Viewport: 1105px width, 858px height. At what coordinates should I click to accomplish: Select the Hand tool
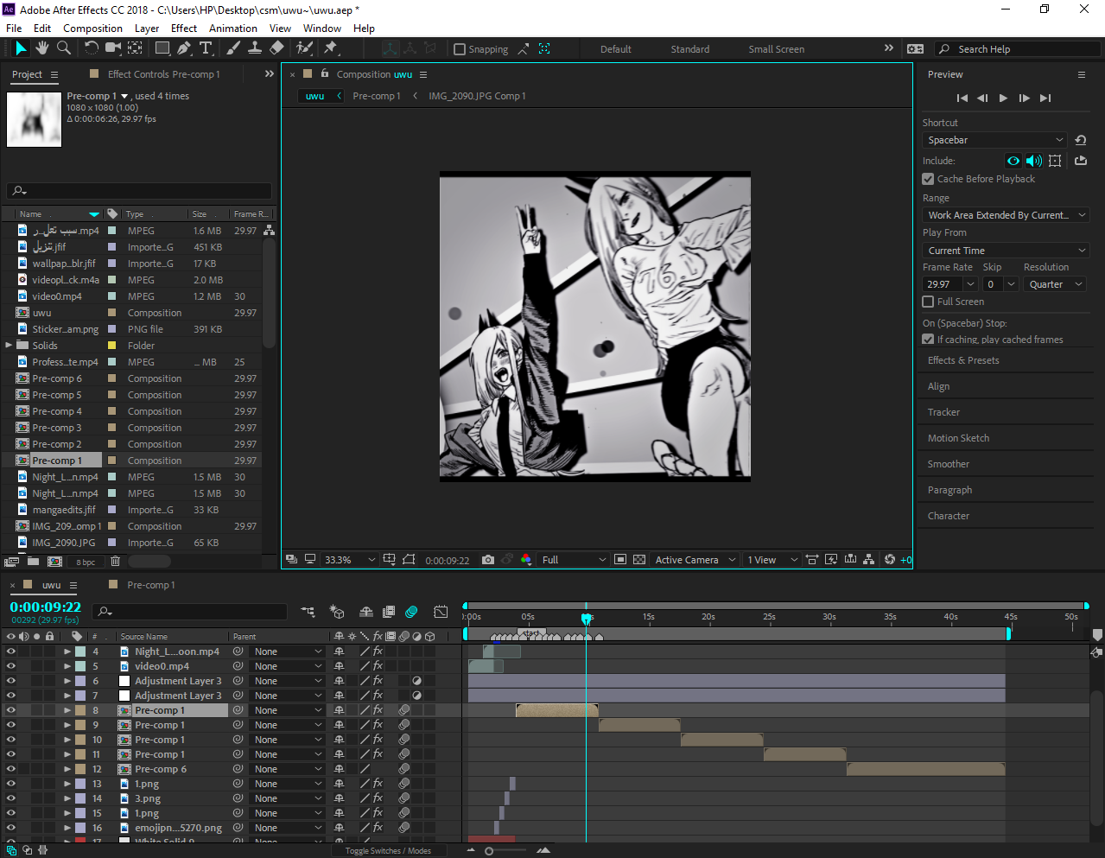(x=42, y=48)
